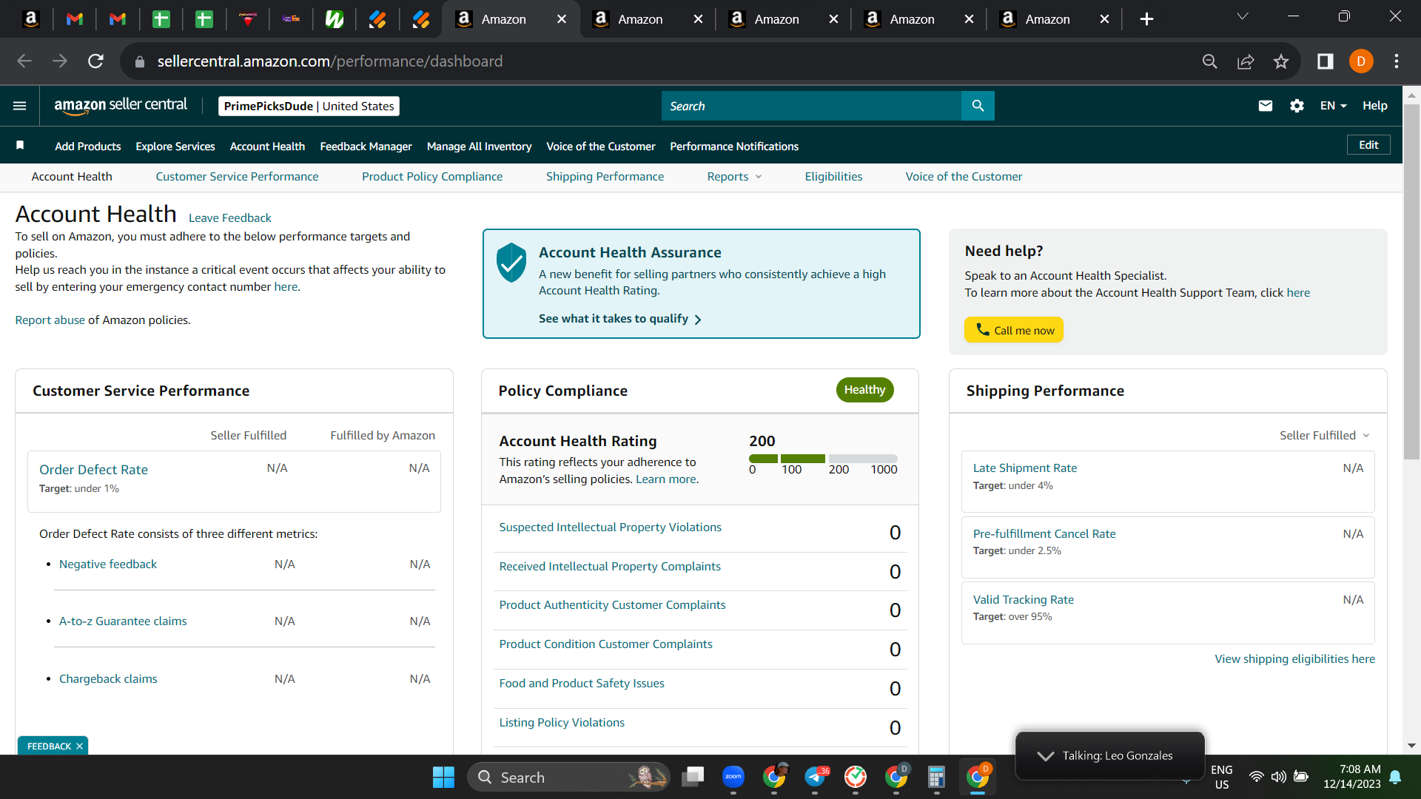Viewport: 1421px width, 799px height.
Task: Open the EN language dropdown
Action: coord(1333,106)
